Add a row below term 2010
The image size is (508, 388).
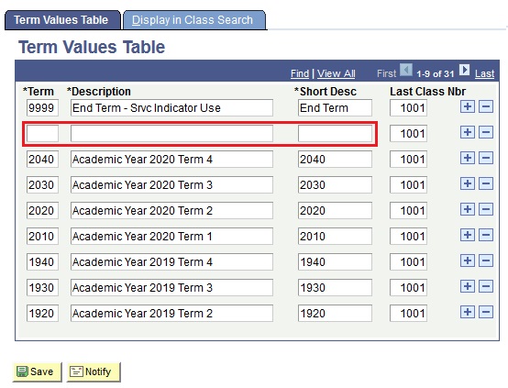point(467,235)
